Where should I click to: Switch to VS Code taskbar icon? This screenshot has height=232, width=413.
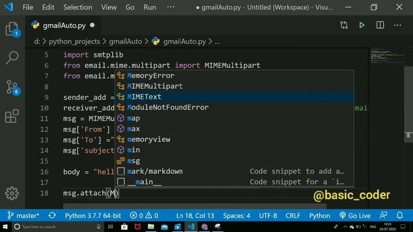pyautogui.click(x=191, y=226)
